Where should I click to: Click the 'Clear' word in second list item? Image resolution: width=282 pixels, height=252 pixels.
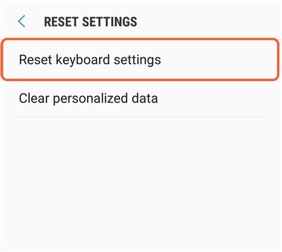[34, 98]
